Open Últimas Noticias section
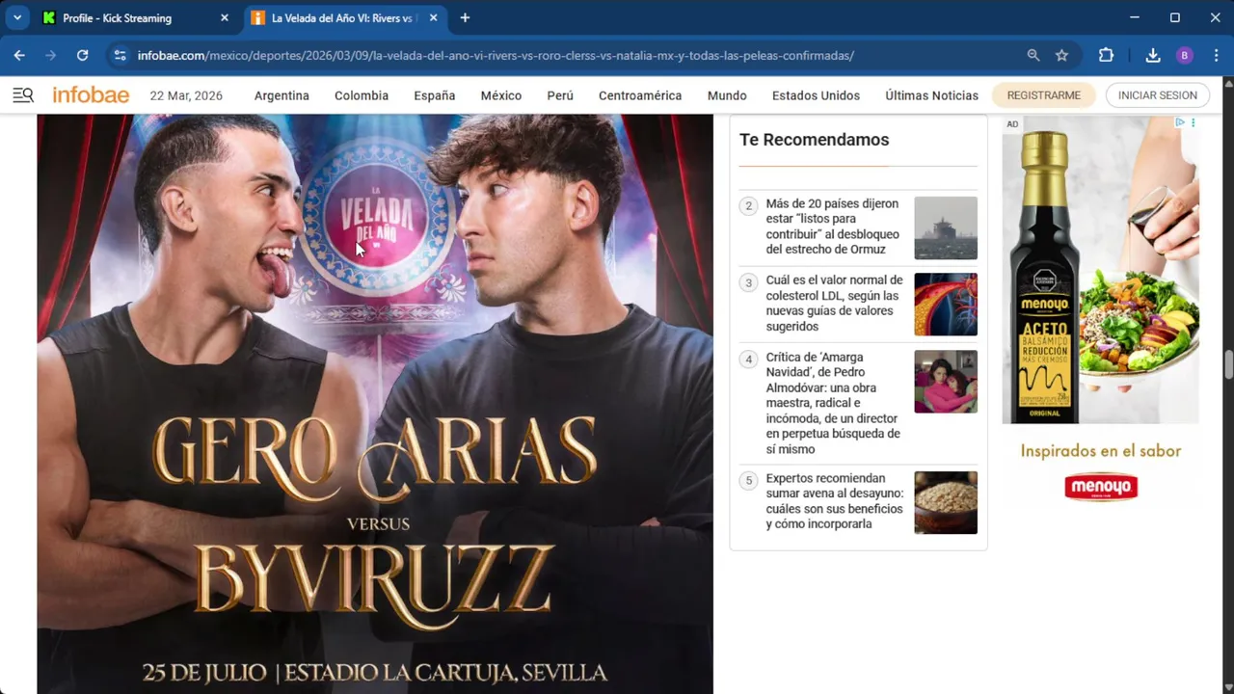 931,95
